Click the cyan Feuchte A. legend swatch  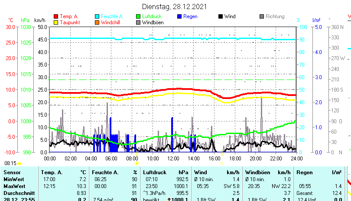pyautogui.click(x=97, y=16)
